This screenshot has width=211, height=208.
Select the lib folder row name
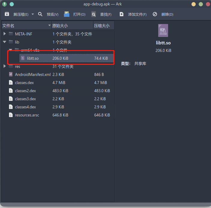[17, 42]
